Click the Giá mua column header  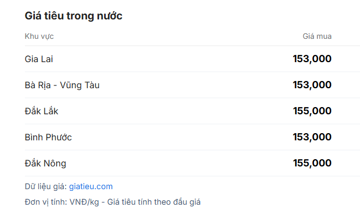coord(317,37)
